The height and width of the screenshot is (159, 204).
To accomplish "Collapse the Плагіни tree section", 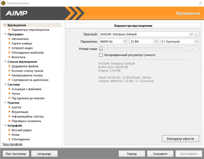I will point(5,103).
